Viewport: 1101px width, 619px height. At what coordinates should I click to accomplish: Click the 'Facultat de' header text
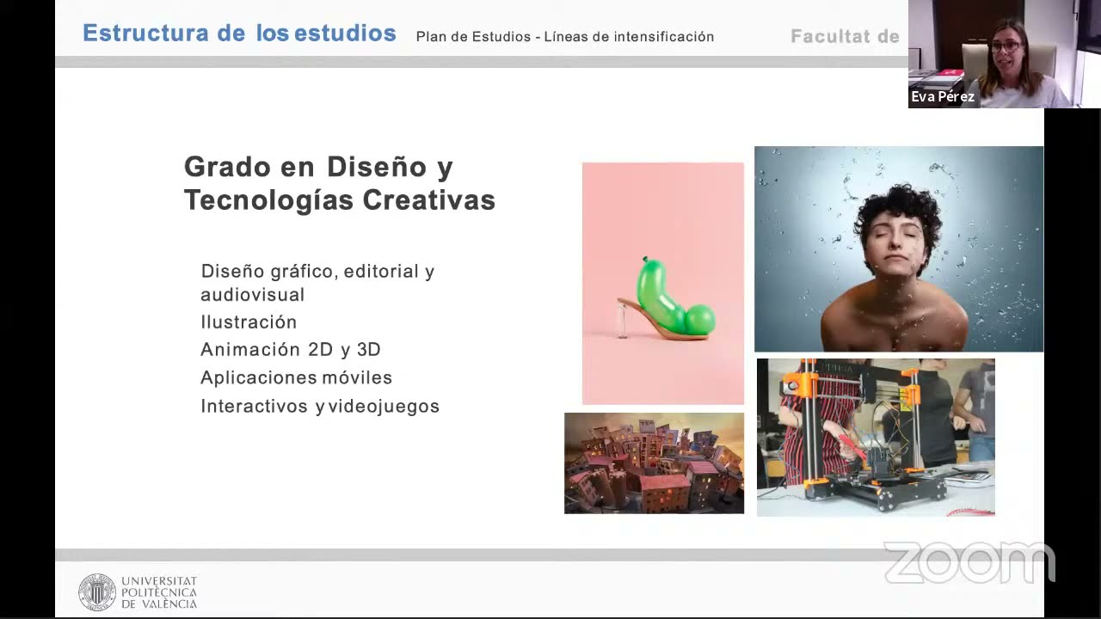tap(845, 36)
